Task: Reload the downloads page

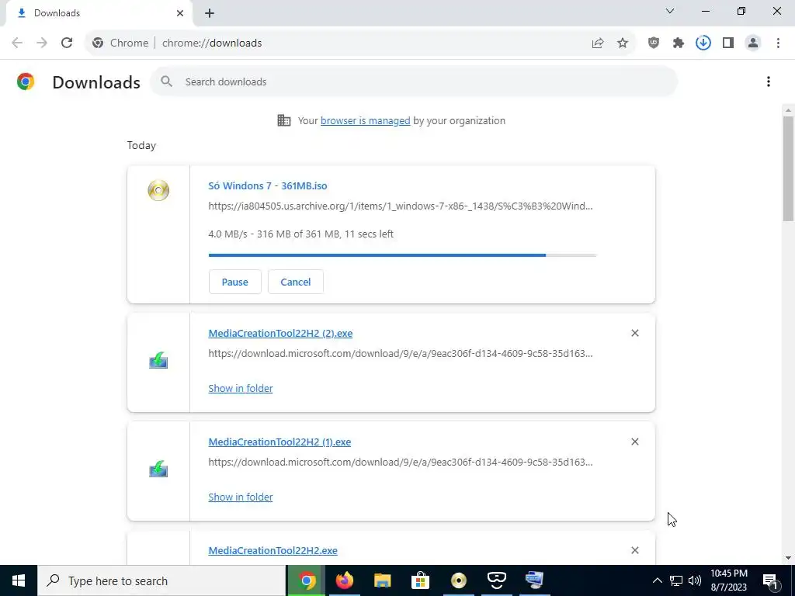Action: [x=67, y=43]
